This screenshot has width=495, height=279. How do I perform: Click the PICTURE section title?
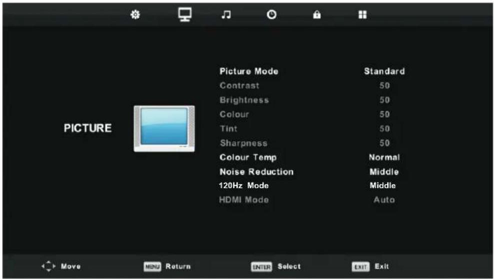[x=88, y=128]
